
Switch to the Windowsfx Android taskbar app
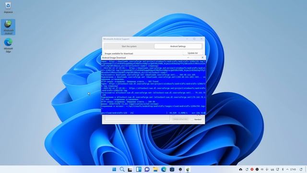188,169
